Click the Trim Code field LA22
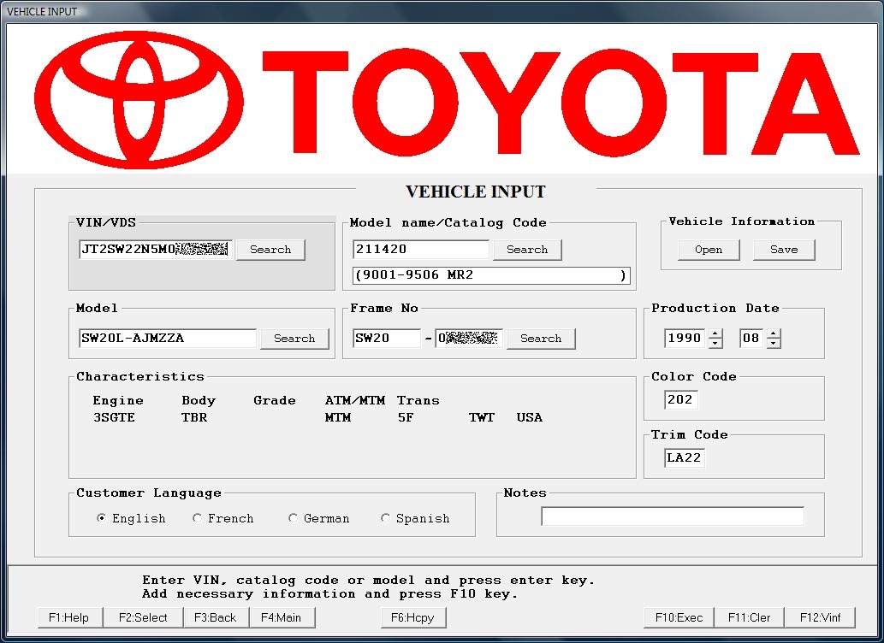The image size is (884, 643). pos(685,457)
